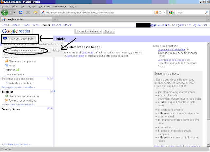Go to the home page via house icon
This screenshot has height=152, width=210.
[35, 12]
